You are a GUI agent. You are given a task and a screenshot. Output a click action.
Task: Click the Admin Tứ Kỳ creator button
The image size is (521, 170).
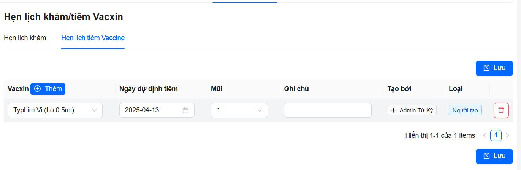412,110
